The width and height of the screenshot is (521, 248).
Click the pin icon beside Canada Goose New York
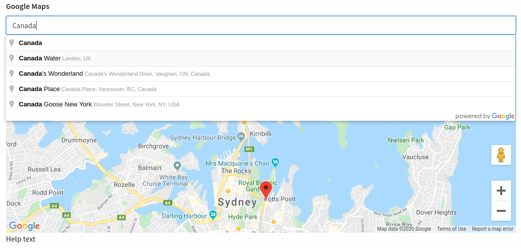(x=12, y=104)
